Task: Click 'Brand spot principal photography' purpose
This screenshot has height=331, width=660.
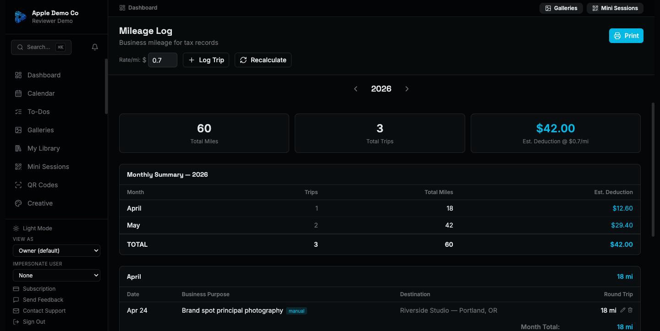Action: coord(232,310)
